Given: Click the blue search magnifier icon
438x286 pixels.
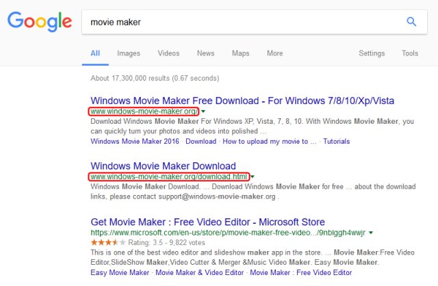Looking at the screenshot, I should click(x=411, y=22).
